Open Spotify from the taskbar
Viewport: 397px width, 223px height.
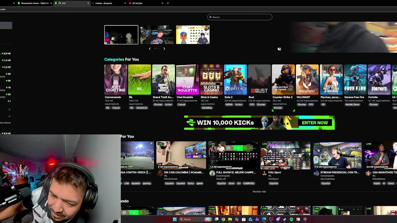292,219
